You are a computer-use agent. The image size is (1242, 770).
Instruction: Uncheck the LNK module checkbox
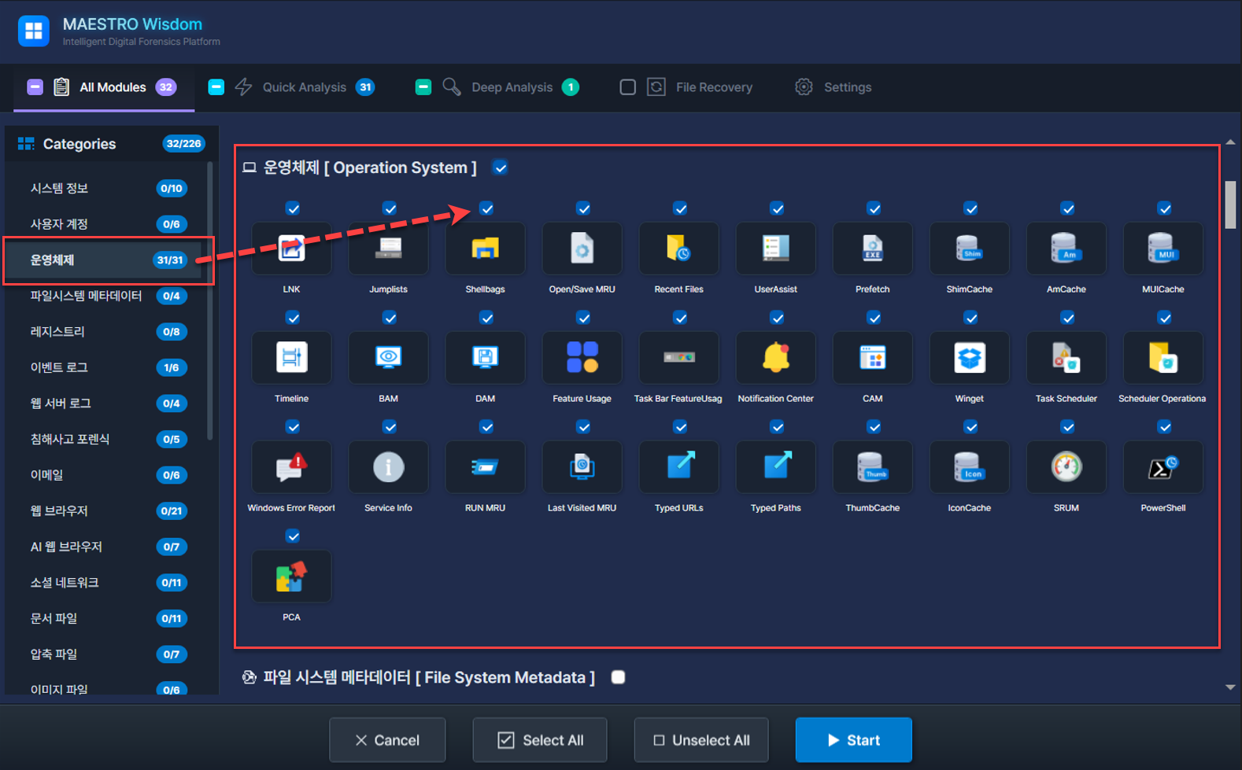pyautogui.click(x=293, y=208)
